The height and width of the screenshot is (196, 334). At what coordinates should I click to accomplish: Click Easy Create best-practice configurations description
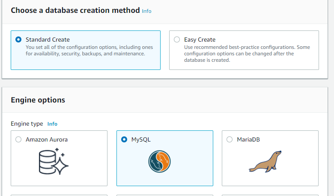pyautogui.click(x=247, y=54)
